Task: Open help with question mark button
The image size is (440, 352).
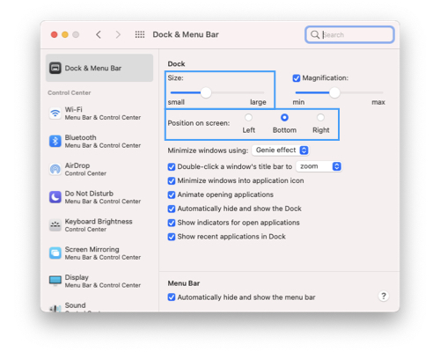Action: (x=384, y=296)
